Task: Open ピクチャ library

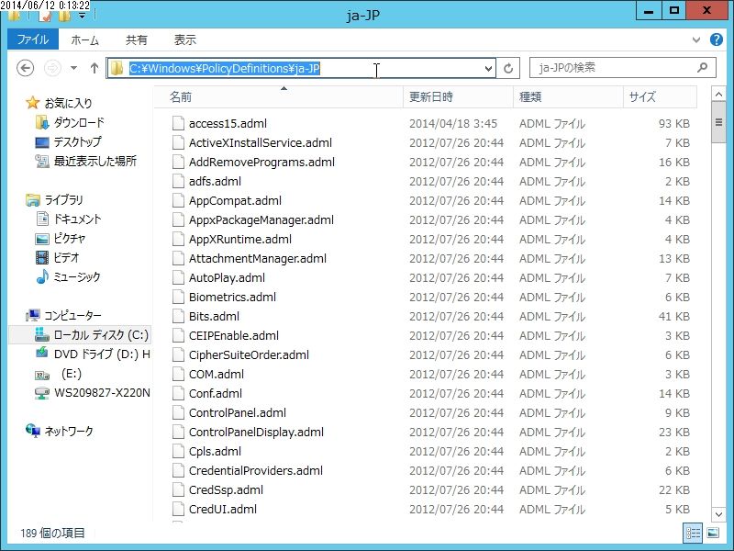Action: point(70,239)
